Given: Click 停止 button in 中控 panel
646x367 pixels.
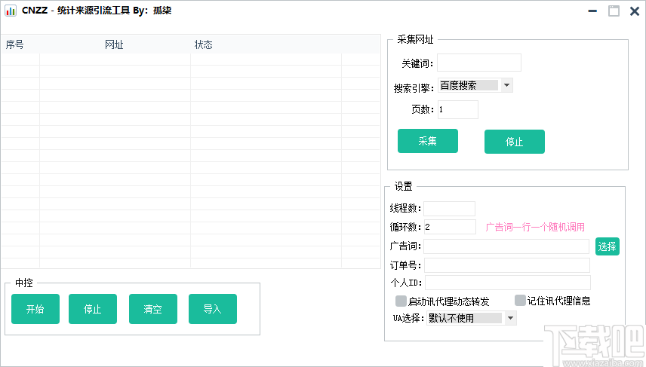Looking at the screenshot, I should [93, 308].
